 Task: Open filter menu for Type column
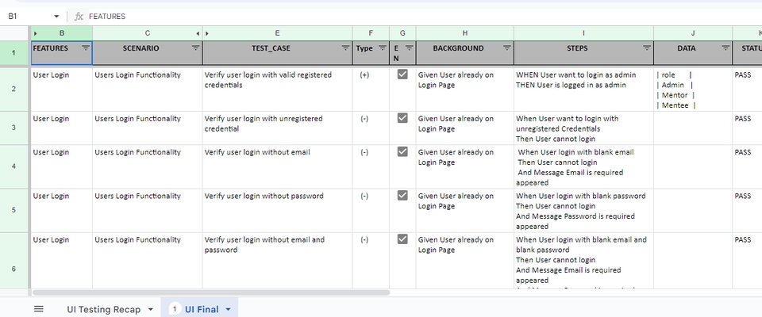(383, 48)
